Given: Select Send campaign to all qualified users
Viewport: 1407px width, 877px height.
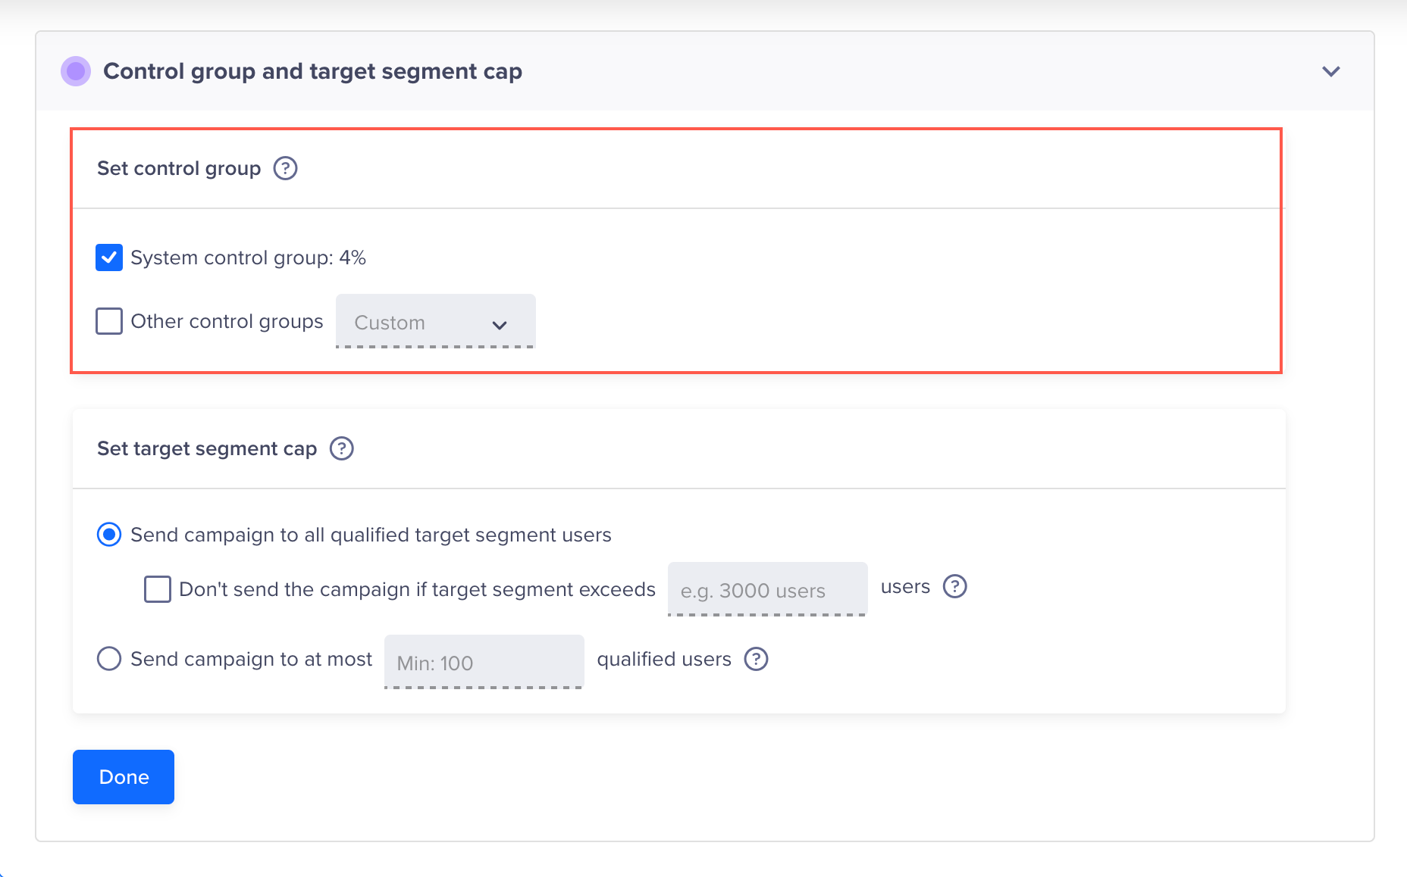Looking at the screenshot, I should (109, 535).
